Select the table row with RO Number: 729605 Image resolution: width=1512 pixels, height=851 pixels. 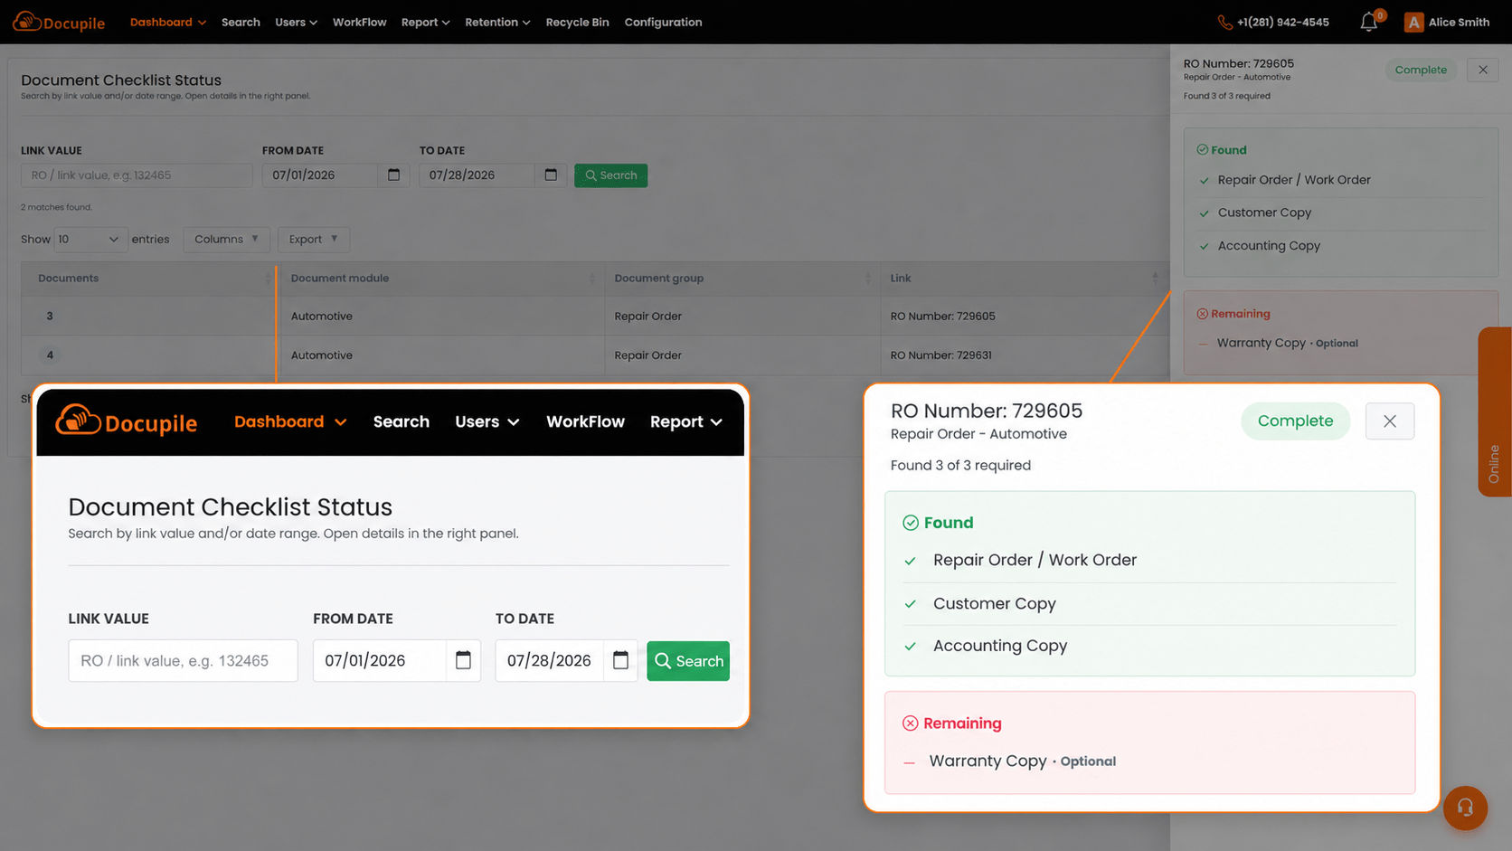[595, 317]
